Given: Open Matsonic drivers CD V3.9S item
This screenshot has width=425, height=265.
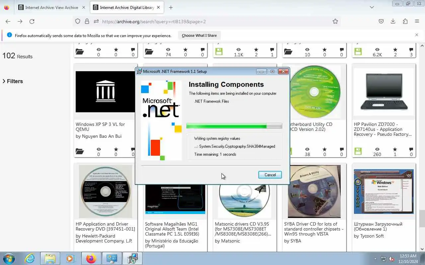Looking at the screenshot, I should 243,229.
